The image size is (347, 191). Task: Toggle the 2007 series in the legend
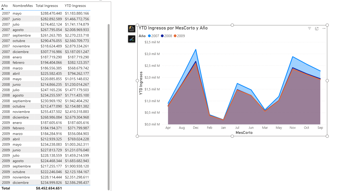coord(153,36)
